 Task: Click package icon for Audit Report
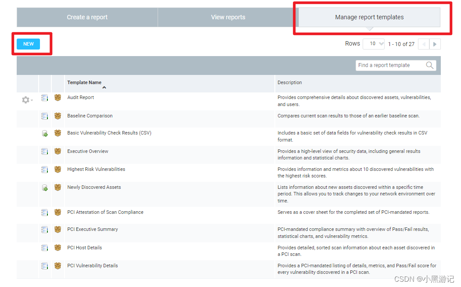[58, 97]
